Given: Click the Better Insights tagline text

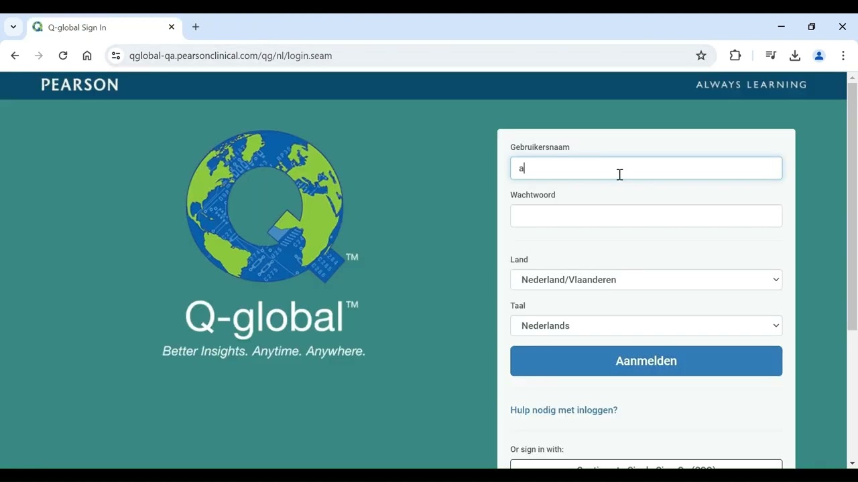Looking at the screenshot, I should [x=264, y=351].
